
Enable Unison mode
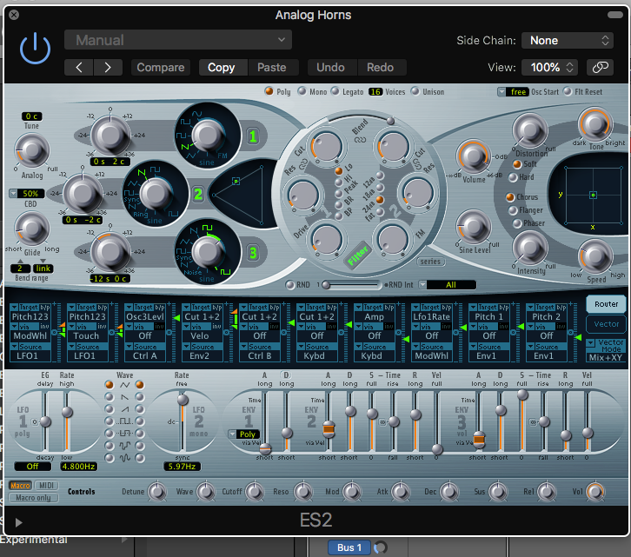pyautogui.click(x=414, y=91)
